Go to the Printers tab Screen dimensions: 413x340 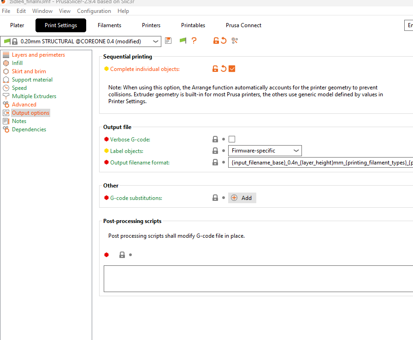151,25
